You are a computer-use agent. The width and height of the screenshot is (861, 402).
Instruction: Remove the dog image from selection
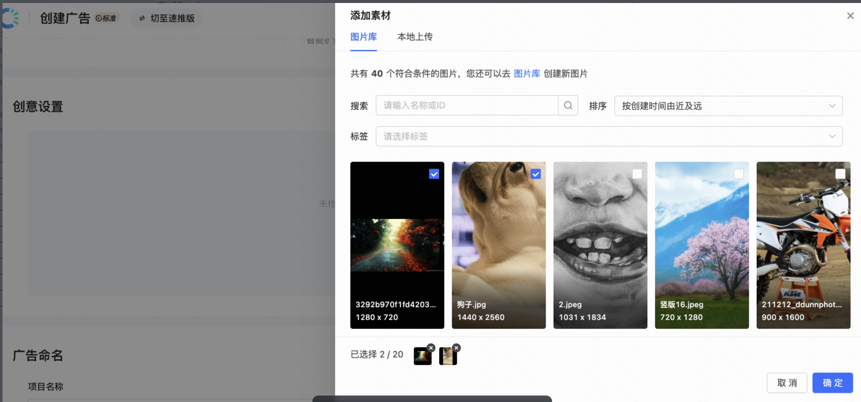[456, 348]
